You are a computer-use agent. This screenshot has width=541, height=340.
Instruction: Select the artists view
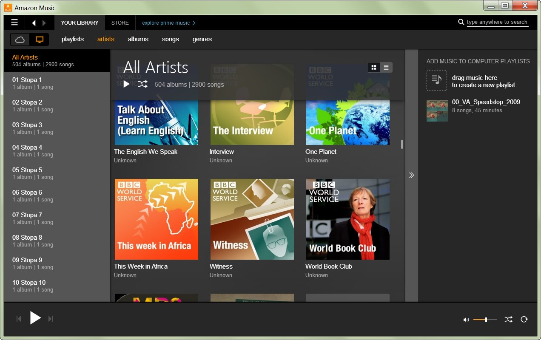106,39
